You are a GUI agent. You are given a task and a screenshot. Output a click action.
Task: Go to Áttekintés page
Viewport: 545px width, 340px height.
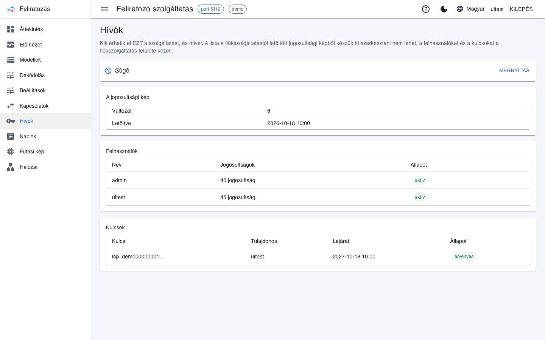pyautogui.click(x=45, y=29)
